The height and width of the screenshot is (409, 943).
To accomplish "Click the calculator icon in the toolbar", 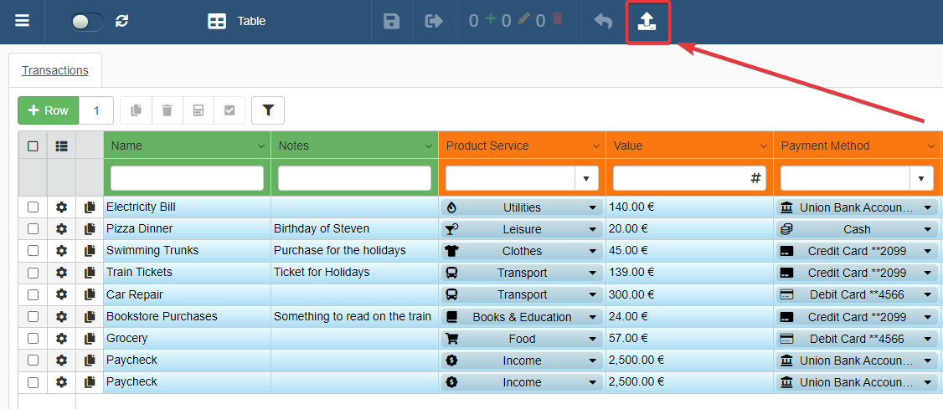I will [198, 110].
